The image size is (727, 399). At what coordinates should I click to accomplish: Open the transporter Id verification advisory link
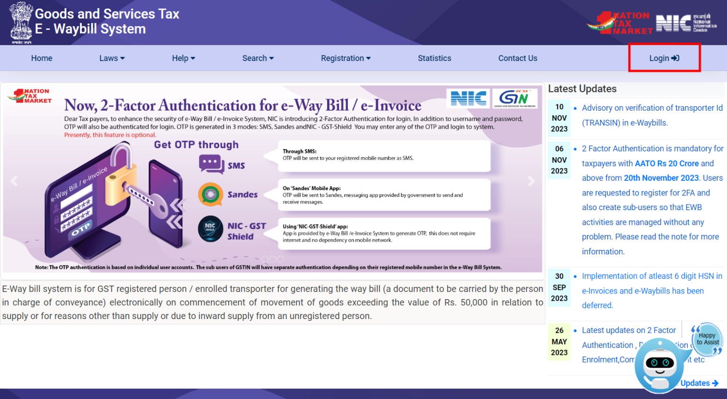(652, 115)
